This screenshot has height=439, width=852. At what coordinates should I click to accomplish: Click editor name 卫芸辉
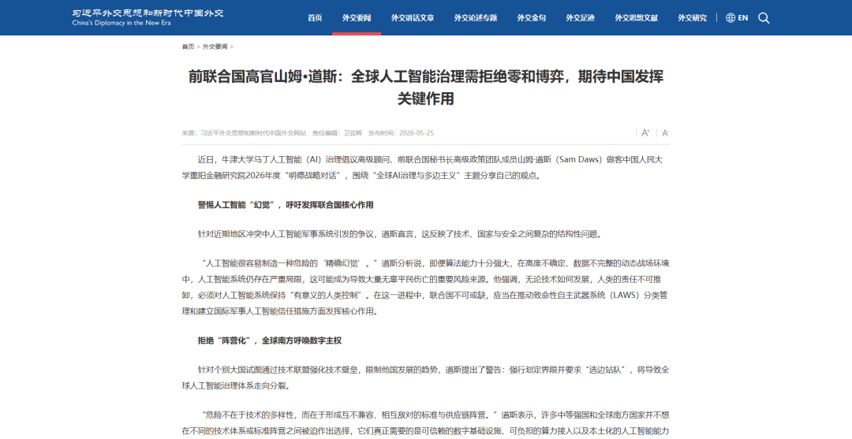point(353,133)
